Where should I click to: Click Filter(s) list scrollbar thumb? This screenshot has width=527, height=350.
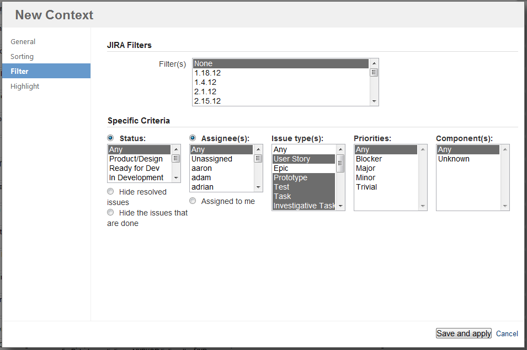click(x=374, y=73)
